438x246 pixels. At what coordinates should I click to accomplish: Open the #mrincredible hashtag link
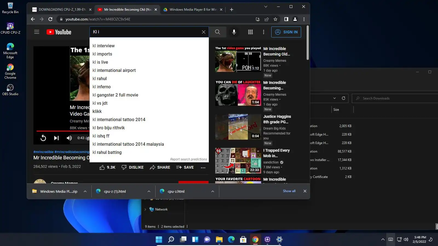pos(44,152)
